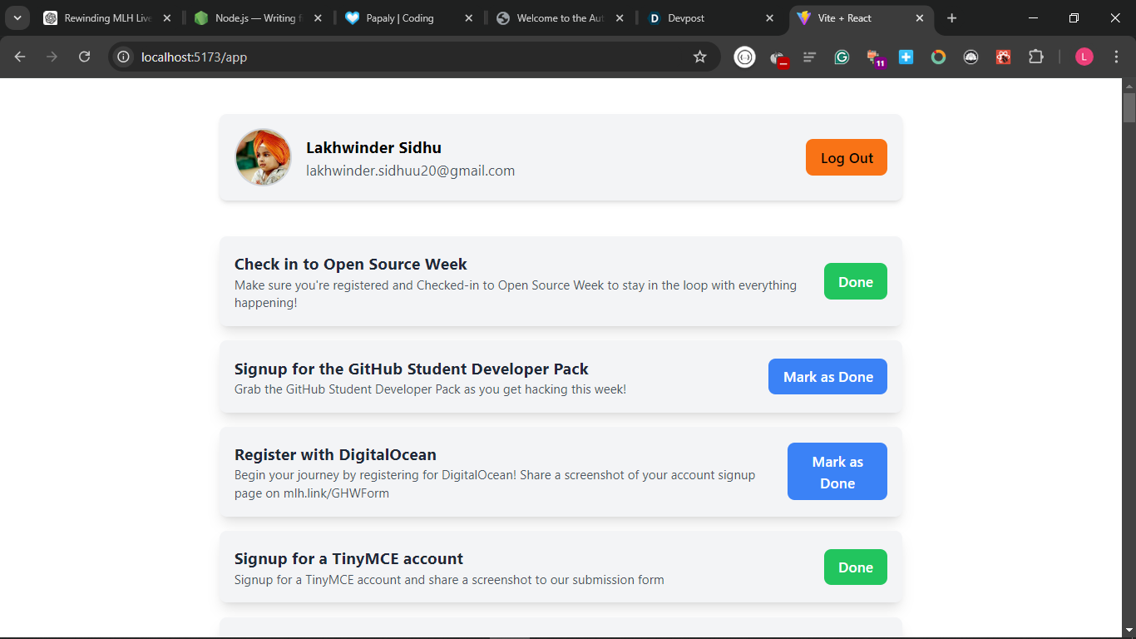This screenshot has height=639, width=1136.
Task: Restore down the Chrome window
Action: click(1074, 18)
